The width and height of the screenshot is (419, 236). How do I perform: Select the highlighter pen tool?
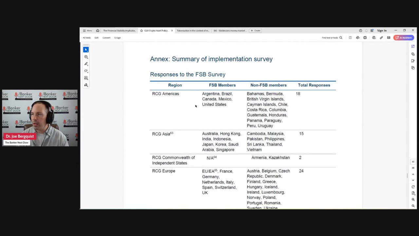coord(86,64)
